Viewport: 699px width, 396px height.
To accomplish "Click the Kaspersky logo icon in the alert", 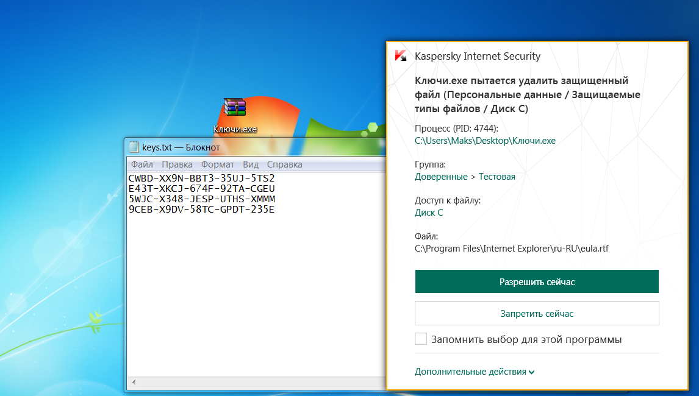I will [401, 56].
